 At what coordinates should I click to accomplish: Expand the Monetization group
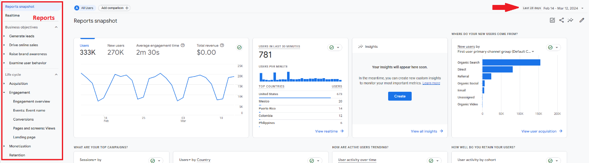[4, 146]
